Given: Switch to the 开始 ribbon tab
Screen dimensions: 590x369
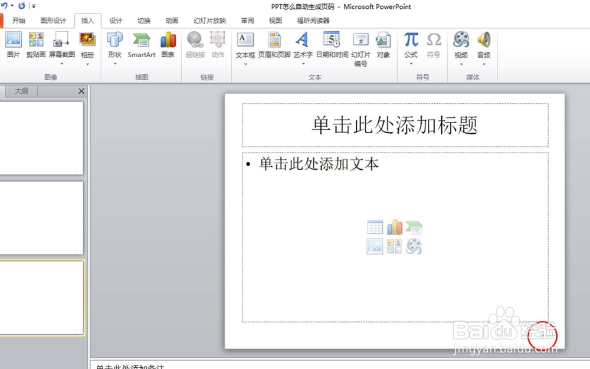Looking at the screenshot, I should 19,20.
